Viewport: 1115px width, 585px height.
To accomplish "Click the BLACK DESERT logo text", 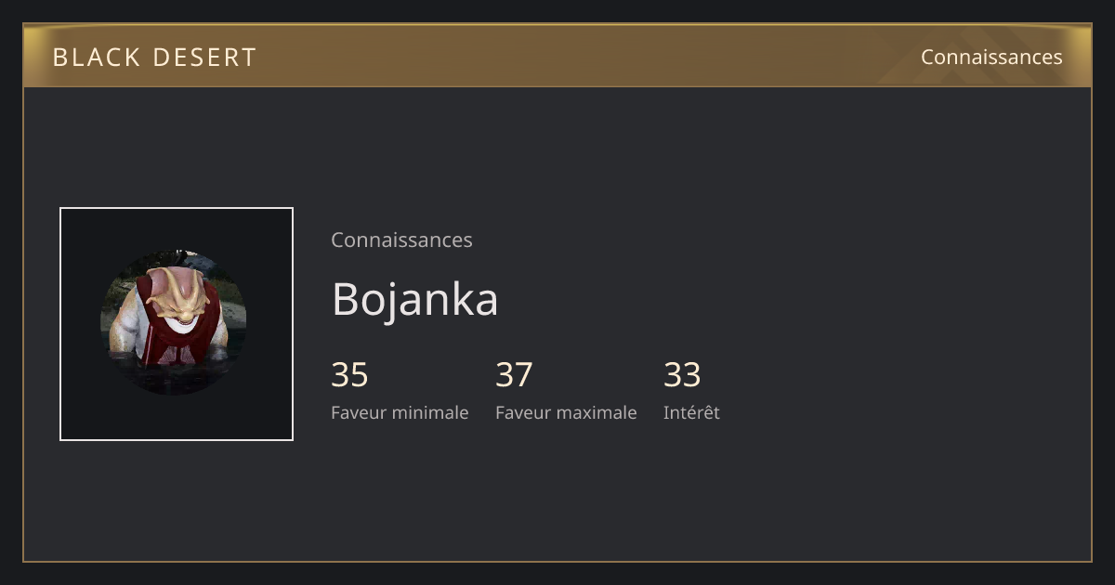I will [154, 58].
